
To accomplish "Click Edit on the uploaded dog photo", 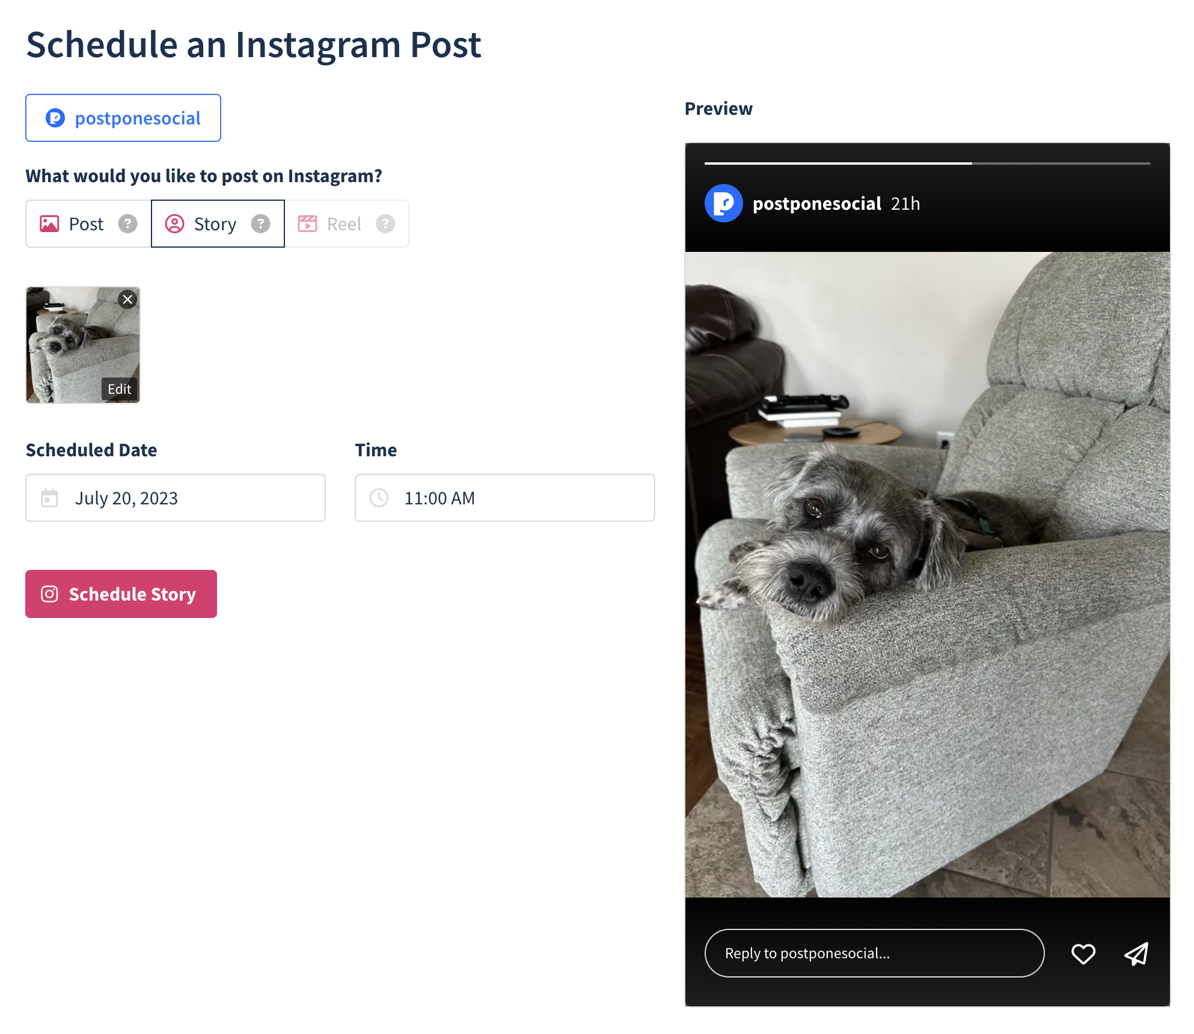I will 120,388.
